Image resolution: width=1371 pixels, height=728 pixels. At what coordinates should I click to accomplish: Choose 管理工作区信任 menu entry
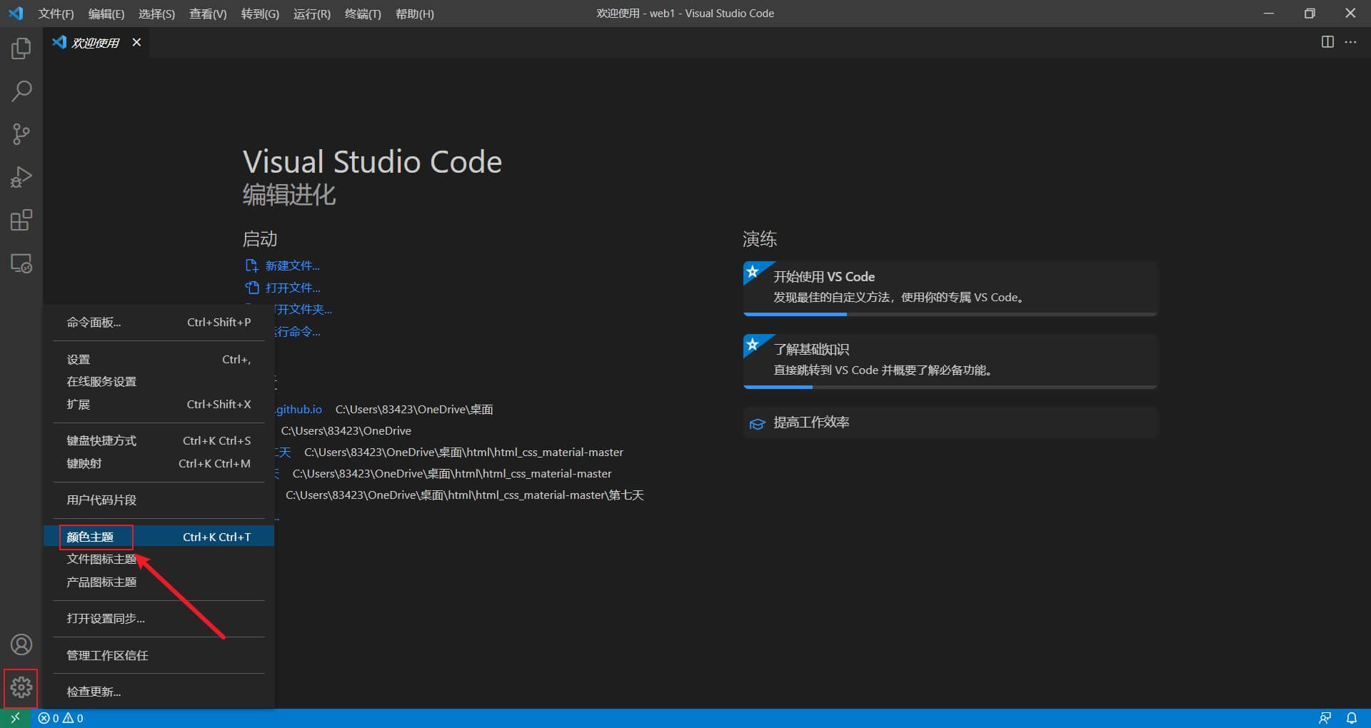(x=159, y=656)
